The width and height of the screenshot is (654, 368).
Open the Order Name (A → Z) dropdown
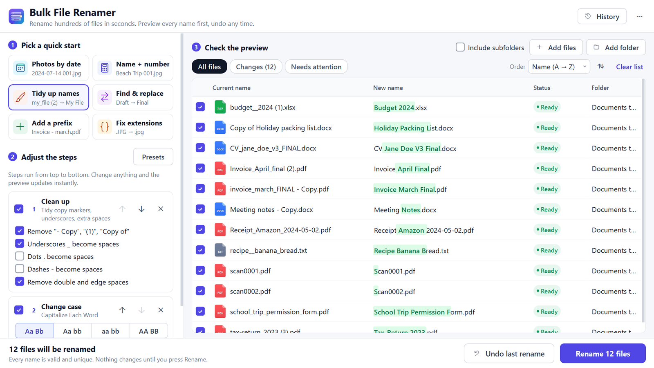559,67
